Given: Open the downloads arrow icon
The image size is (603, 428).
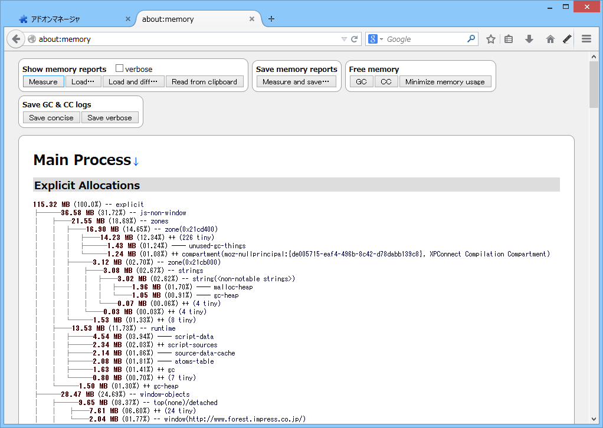Looking at the screenshot, I should click(529, 39).
